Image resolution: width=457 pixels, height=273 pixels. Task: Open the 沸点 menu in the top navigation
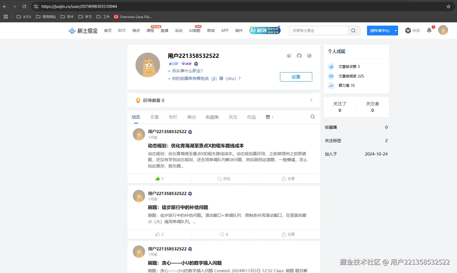pos(136,31)
